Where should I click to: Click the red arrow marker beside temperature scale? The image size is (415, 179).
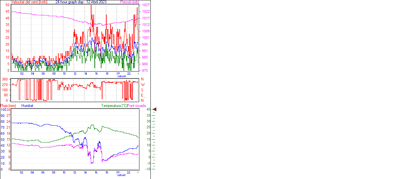155,110
